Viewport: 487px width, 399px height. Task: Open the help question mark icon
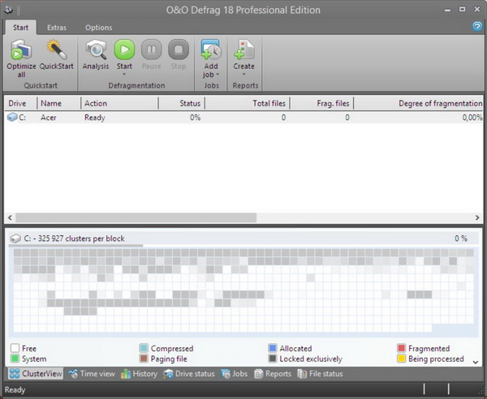coord(477,26)
